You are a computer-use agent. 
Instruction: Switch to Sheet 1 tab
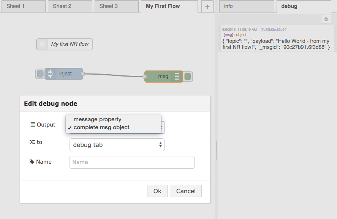[23, 6]
